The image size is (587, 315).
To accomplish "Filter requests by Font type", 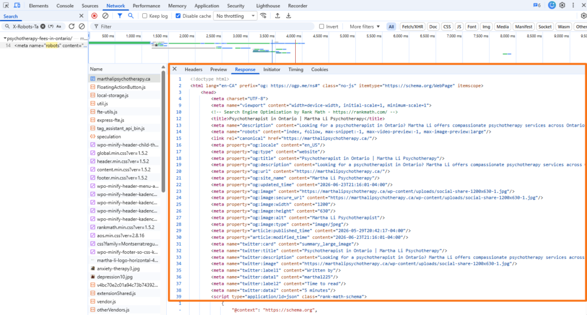I will (x=472, y=26).
